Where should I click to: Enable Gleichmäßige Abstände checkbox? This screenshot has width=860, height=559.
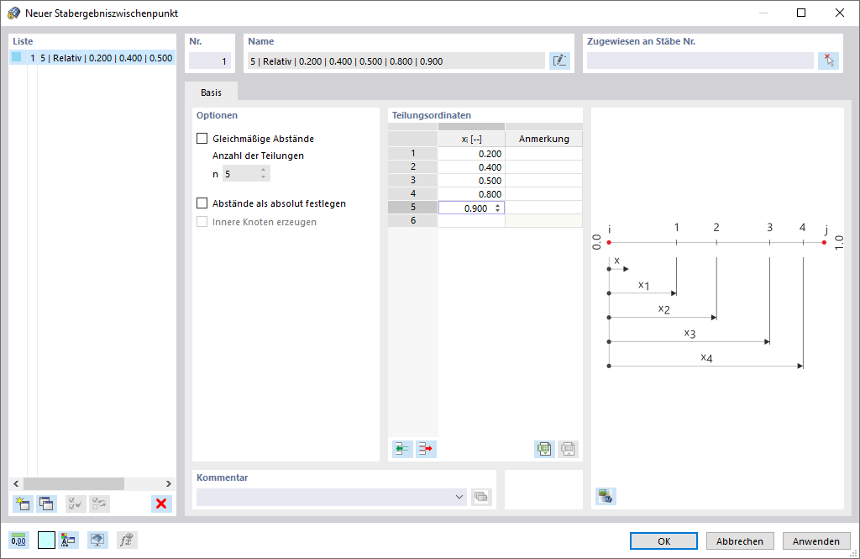[x=202, y=139]
